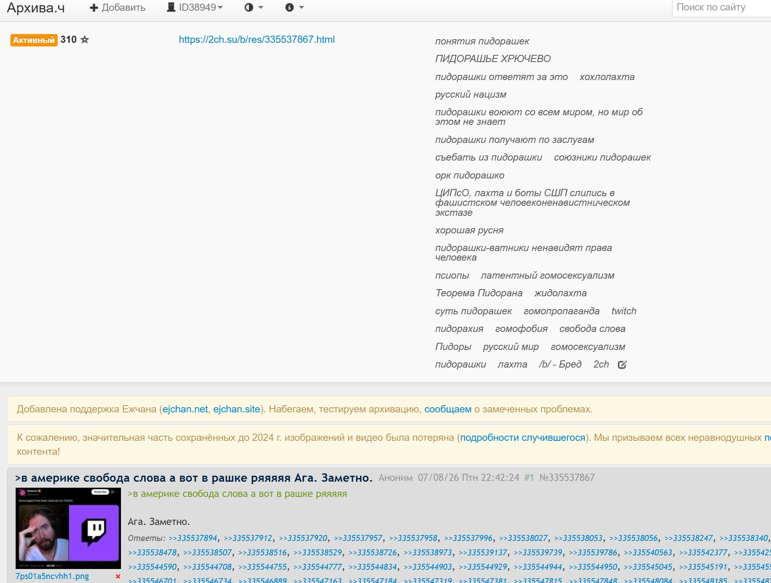Select the свобода слова tag

click(592, 329)
